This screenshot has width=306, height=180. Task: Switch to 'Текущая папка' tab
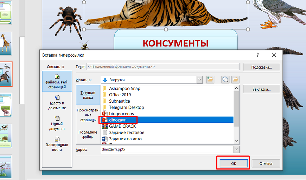(88, 95)
